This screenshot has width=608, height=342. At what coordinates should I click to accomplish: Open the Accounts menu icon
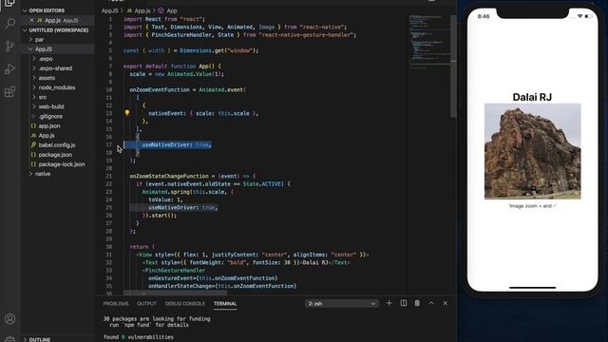pyautogui.click(x=10, y=319)
